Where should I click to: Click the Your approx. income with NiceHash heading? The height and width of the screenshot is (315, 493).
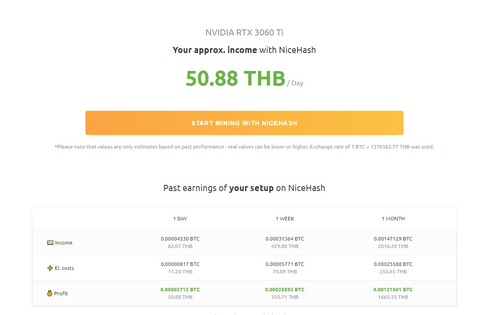244,50
